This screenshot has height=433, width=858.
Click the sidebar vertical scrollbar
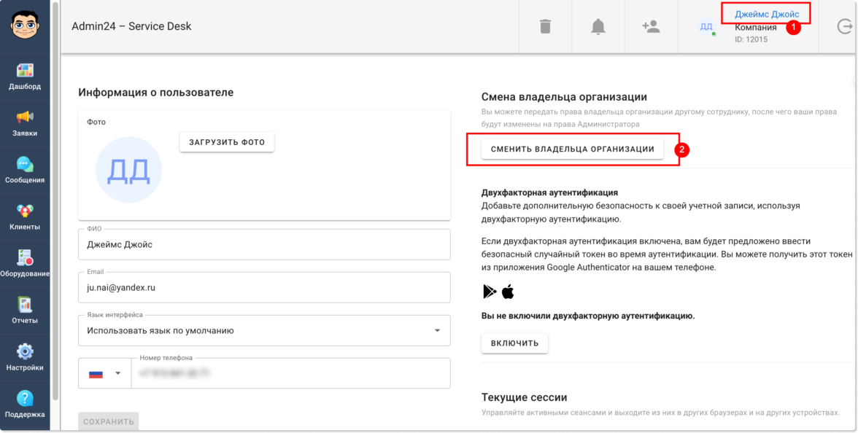(x=55, y=201)
